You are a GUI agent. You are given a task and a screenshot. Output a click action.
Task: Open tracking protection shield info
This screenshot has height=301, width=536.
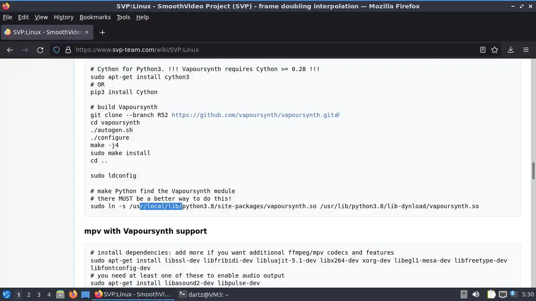pyautogui.click(x=57, y=50)
